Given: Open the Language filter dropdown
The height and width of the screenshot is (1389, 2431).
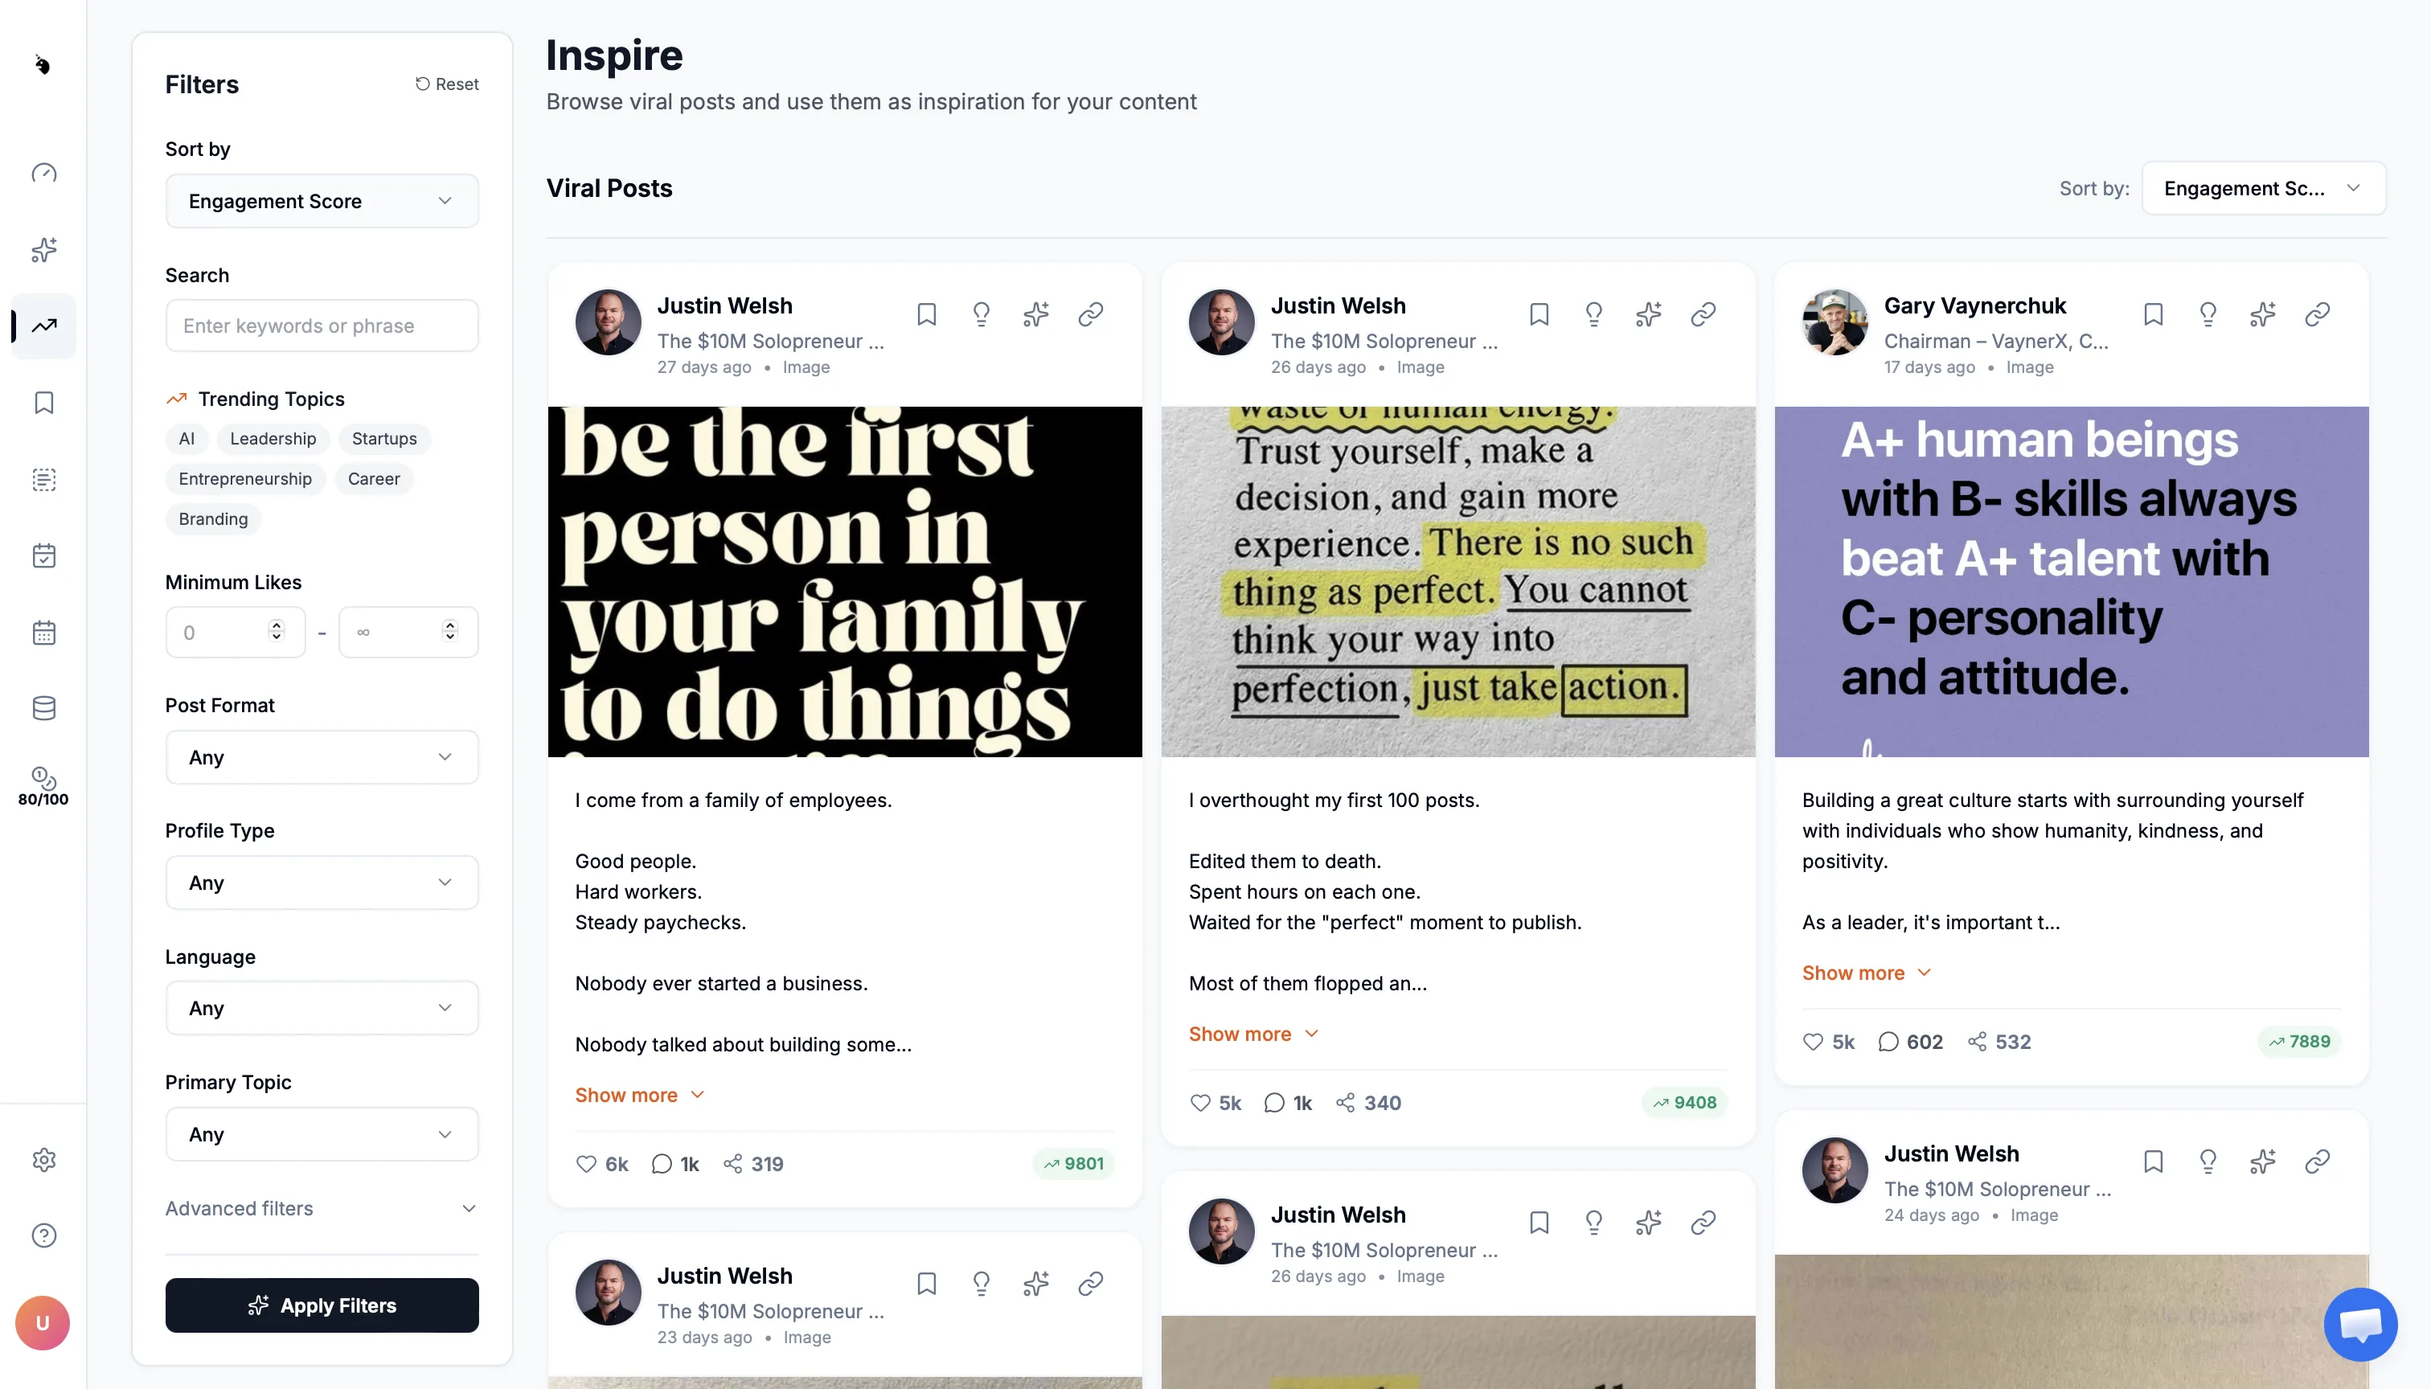Looking at the screenshot, I should pyautogui.click(x=322, y=1007).
